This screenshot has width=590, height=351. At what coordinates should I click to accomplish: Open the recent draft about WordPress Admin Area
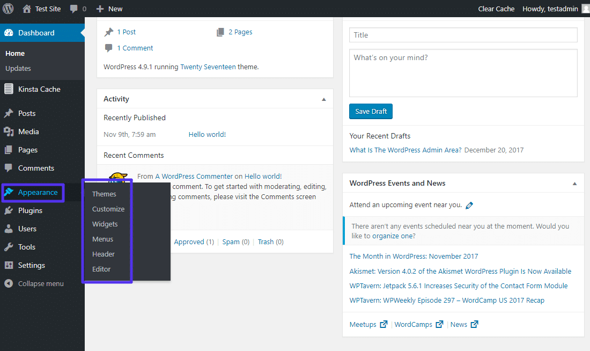[x=406, y=150]
